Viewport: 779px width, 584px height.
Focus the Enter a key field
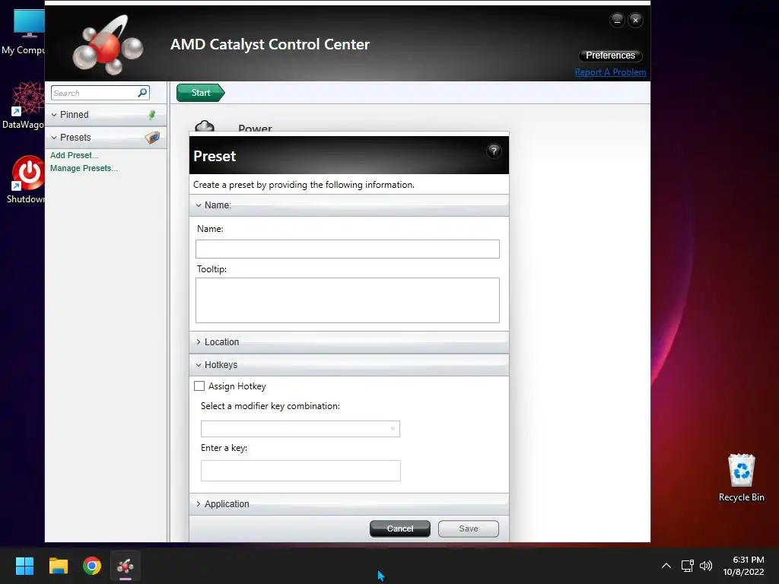pyautogui.click(x=300, y=471)
